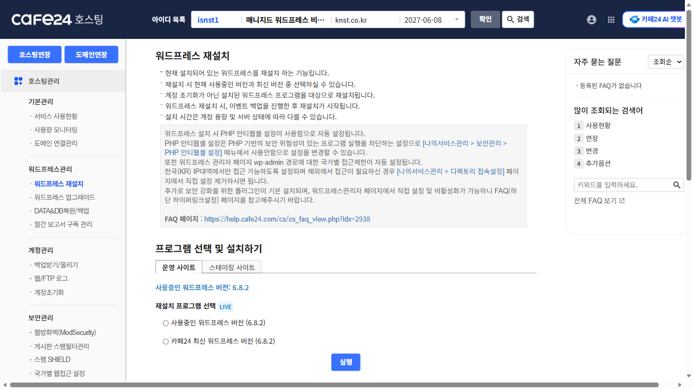Screen dimensions: 693x389
Task: Click the 도메인연장 button
Action: tap(91, 55)
